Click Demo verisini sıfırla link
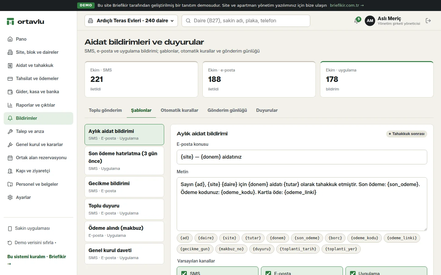This screenshot has width=441, height=275. click(x=32, y=243)
